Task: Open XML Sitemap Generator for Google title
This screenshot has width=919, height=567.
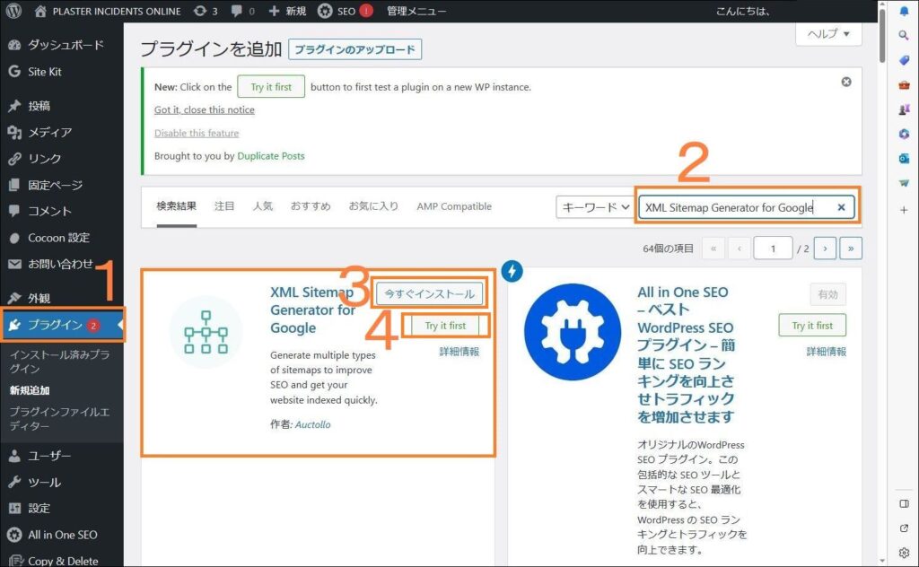Action: tap(313, 310)
